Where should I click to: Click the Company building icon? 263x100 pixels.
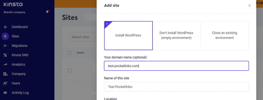click(5, 74)
